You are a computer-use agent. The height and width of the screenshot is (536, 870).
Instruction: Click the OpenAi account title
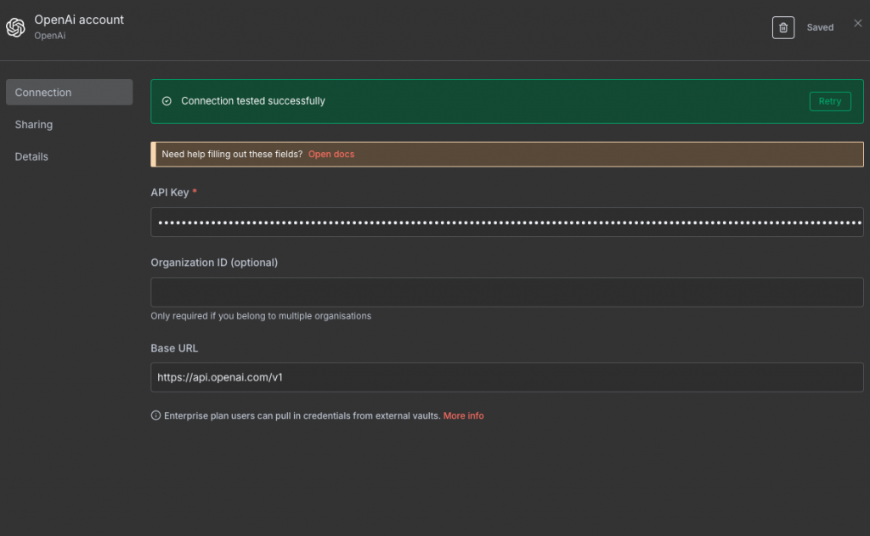click(79, 20)
